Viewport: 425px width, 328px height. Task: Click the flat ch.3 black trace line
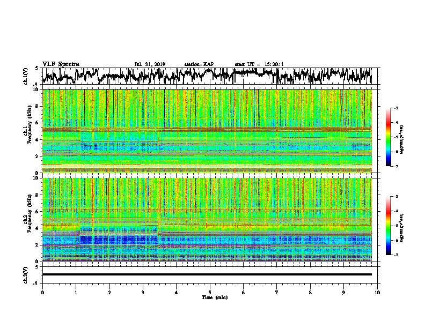point(207,274)
